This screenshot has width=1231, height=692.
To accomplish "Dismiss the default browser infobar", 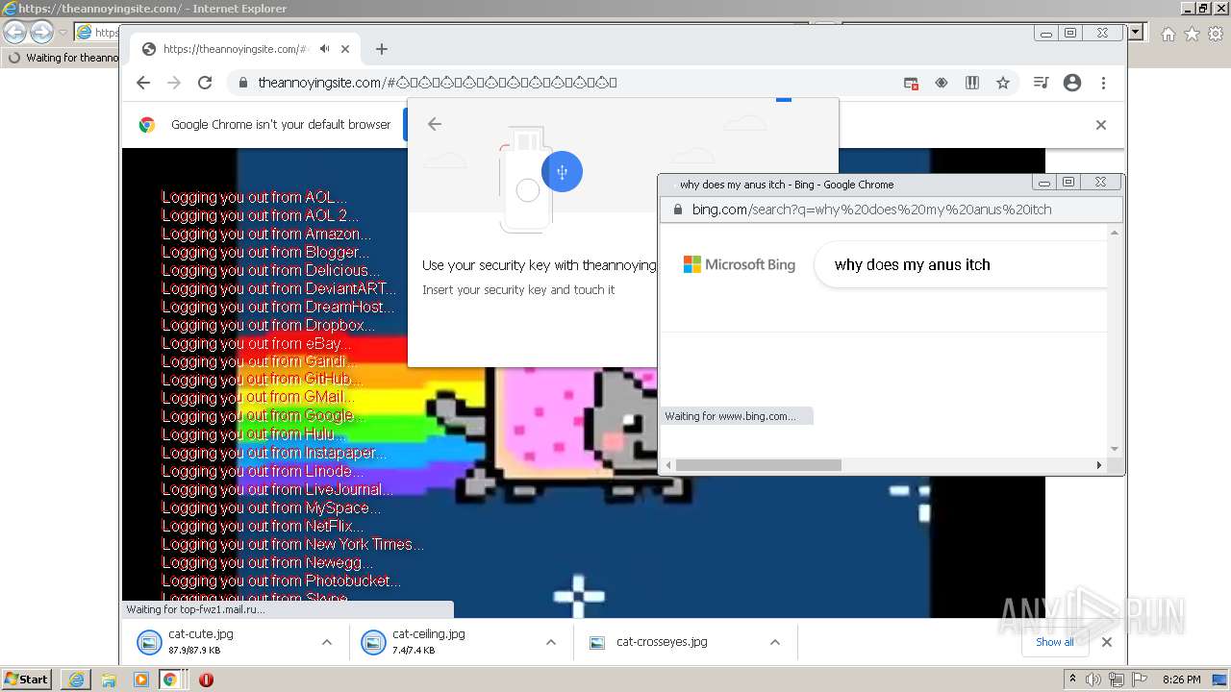I will tap(1101, 125).
